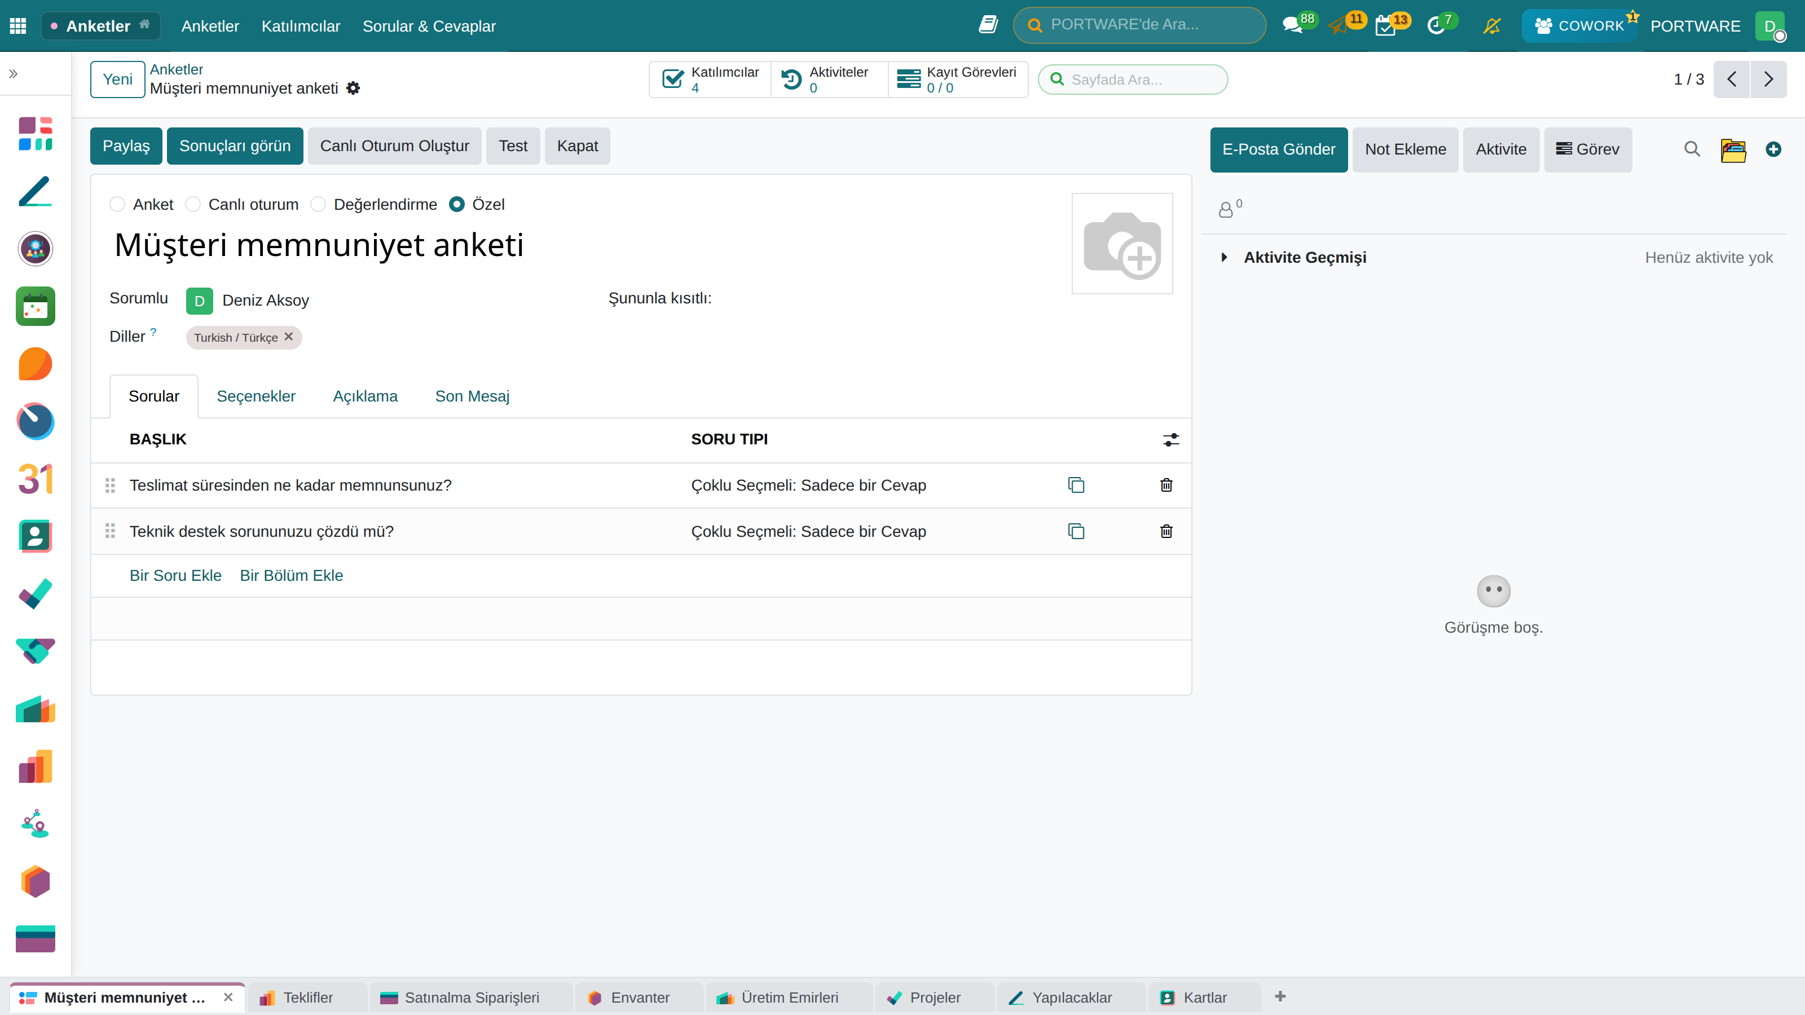
Task: Click the green plus icon in chatter
Action: tap(1773, 149)
